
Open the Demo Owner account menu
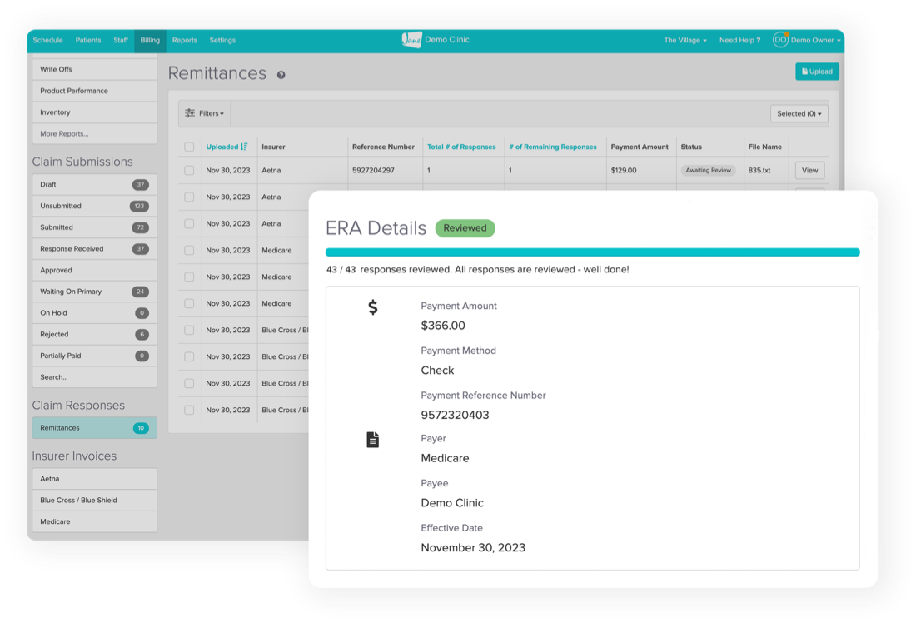(x=815, y=40)
